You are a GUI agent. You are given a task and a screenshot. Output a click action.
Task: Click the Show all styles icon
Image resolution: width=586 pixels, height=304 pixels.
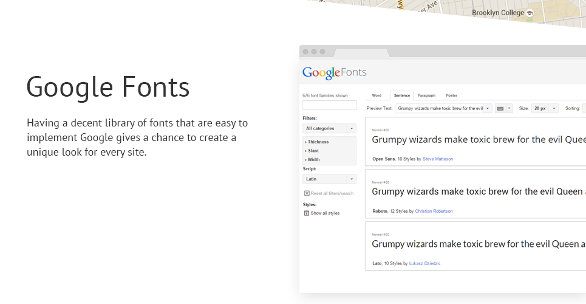(307, 213)
